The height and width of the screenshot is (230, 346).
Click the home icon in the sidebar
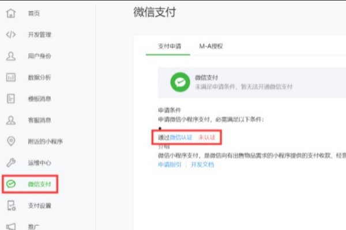pyautogui.click(x=10, y=13)
